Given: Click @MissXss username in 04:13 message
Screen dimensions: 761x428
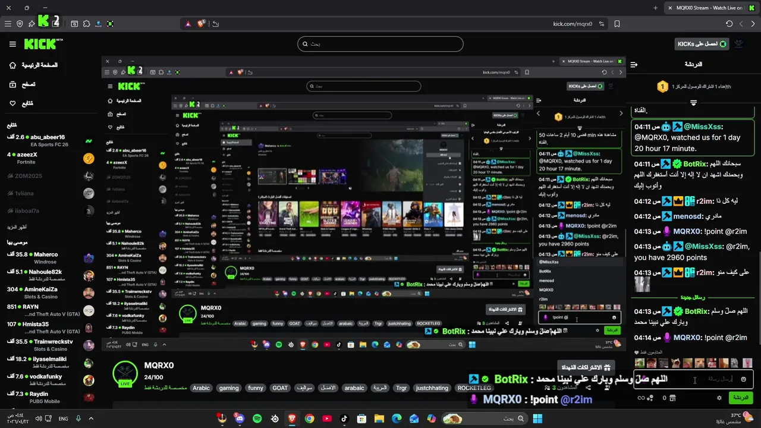Looking at the screenshot, I should coord(703,246).
